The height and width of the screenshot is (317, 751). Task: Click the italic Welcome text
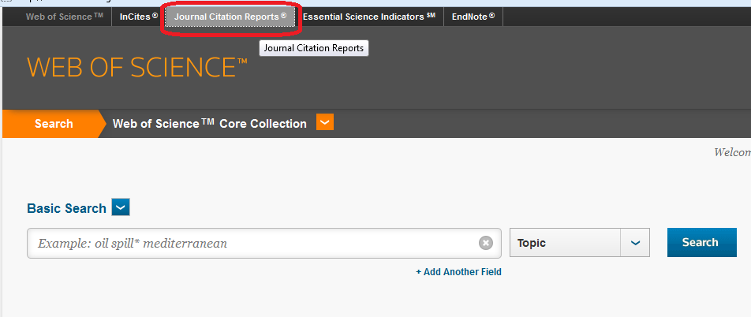(732, 152)
